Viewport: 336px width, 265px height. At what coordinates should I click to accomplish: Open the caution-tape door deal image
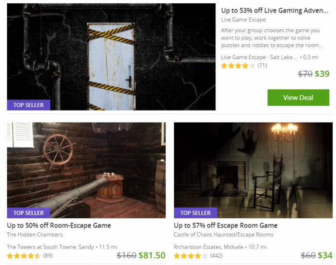(x=111, y=57)
